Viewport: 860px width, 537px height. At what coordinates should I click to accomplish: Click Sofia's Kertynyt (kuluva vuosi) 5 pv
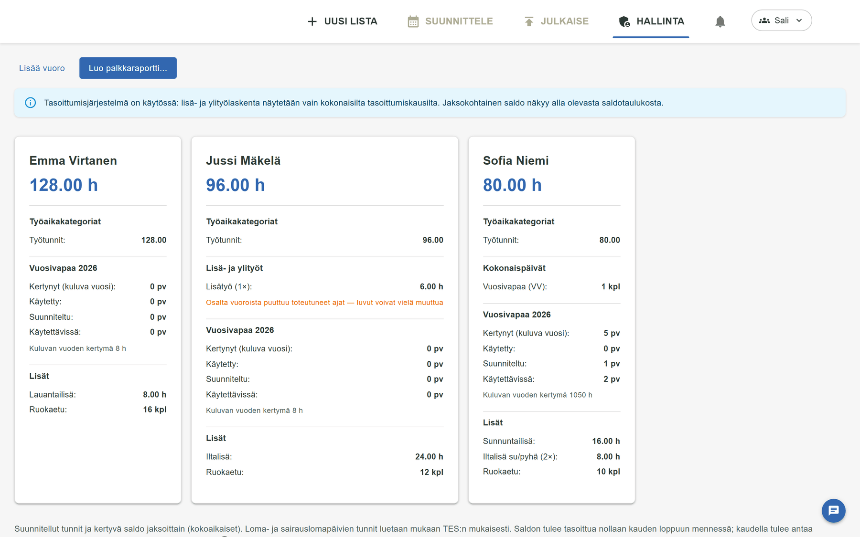[612, 333]
